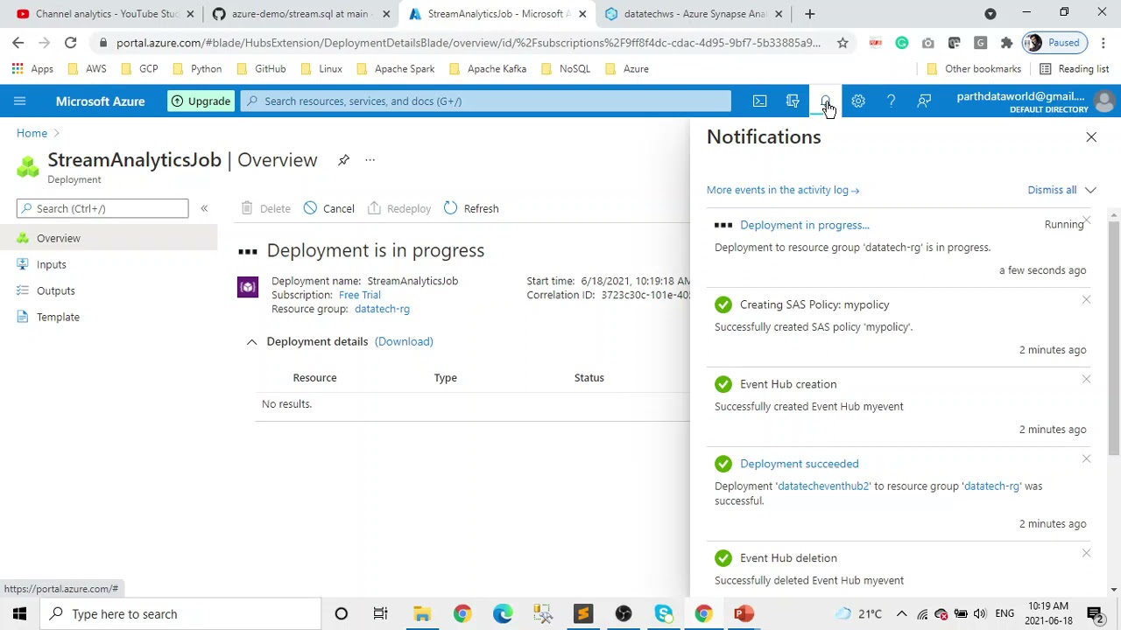Open the Deployment in progress link
The width and height of the screenshot is (1121, 630).
tap(805, 225)
